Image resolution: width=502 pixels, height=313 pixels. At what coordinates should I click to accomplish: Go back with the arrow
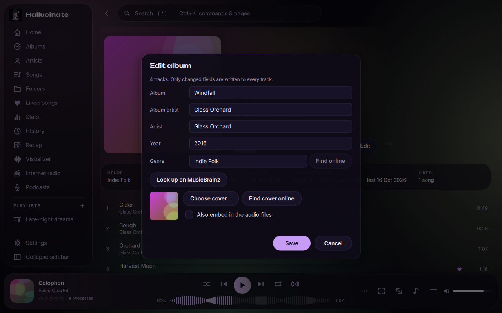coord(107,13)
